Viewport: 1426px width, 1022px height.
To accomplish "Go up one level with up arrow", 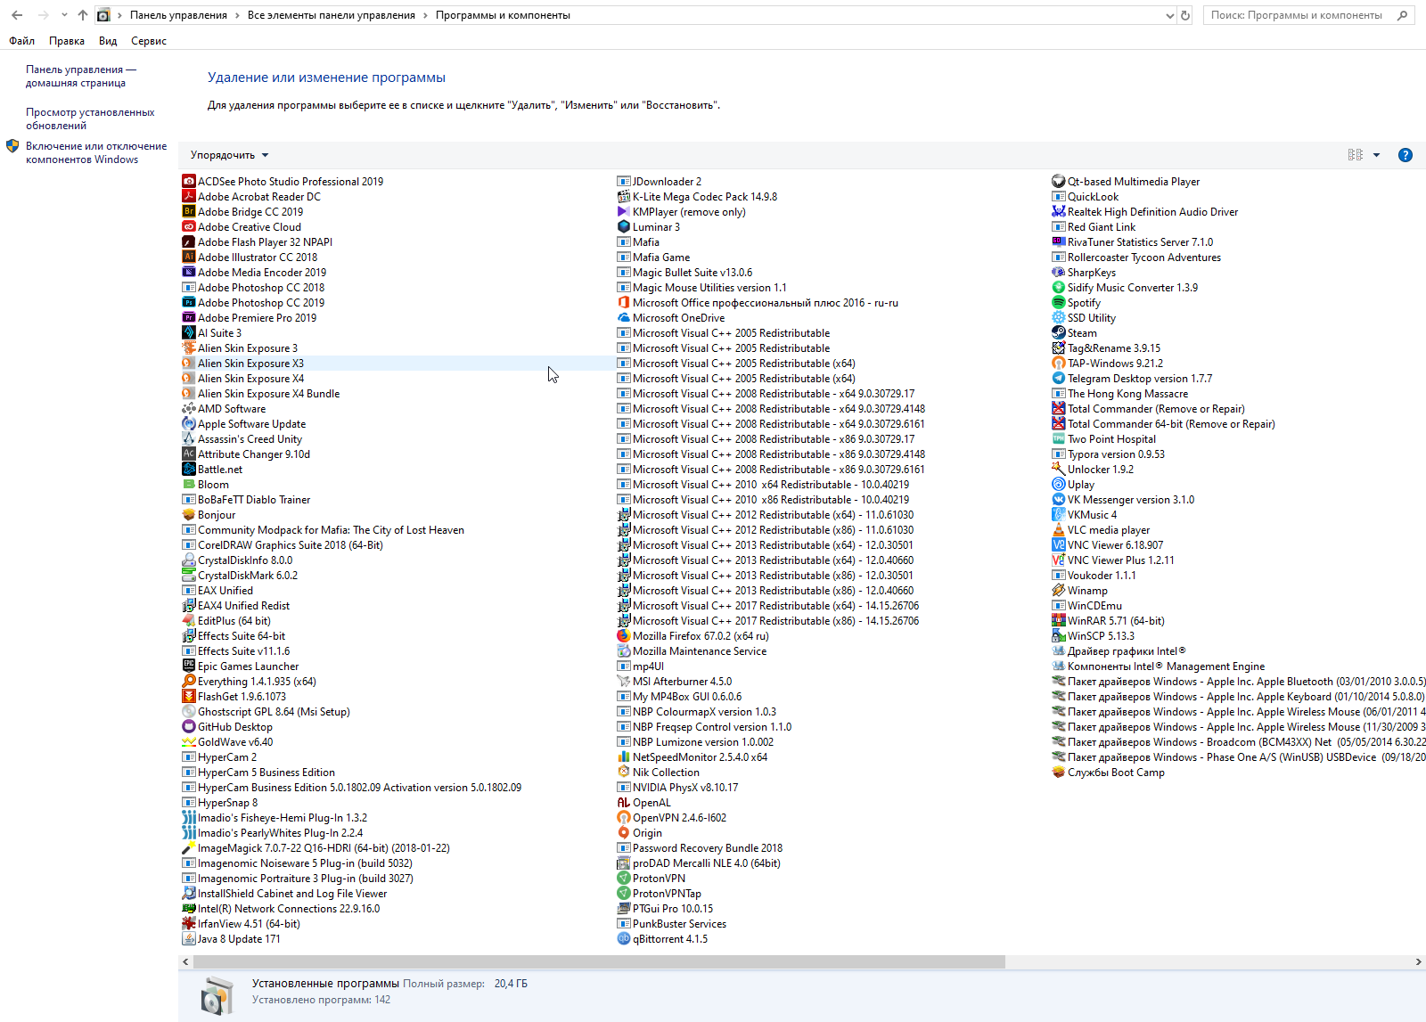I will [83, 15].
